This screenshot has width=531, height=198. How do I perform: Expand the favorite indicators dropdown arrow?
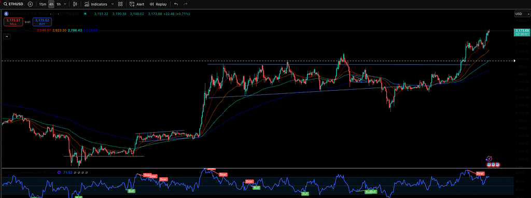coord(113,4)
